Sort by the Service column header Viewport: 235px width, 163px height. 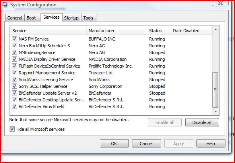48,31
